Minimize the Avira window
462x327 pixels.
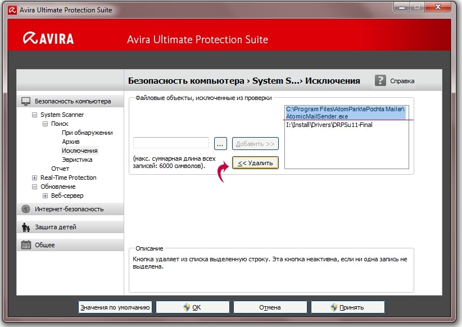[402, 7]
